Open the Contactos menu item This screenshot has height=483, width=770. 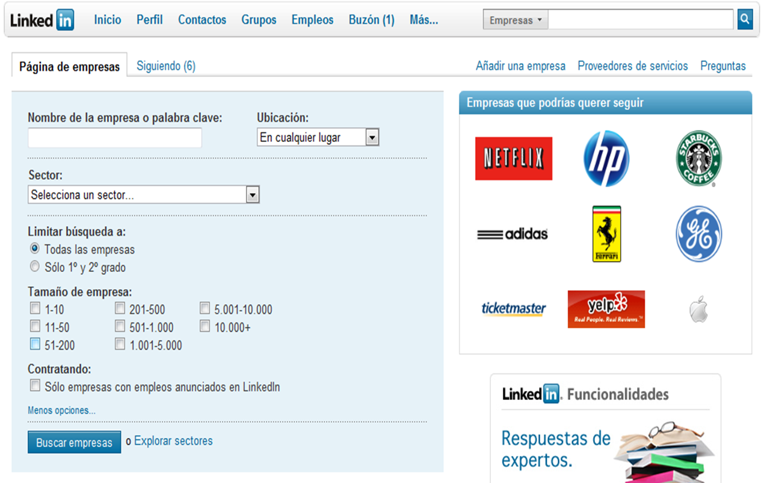click(202, 20)
